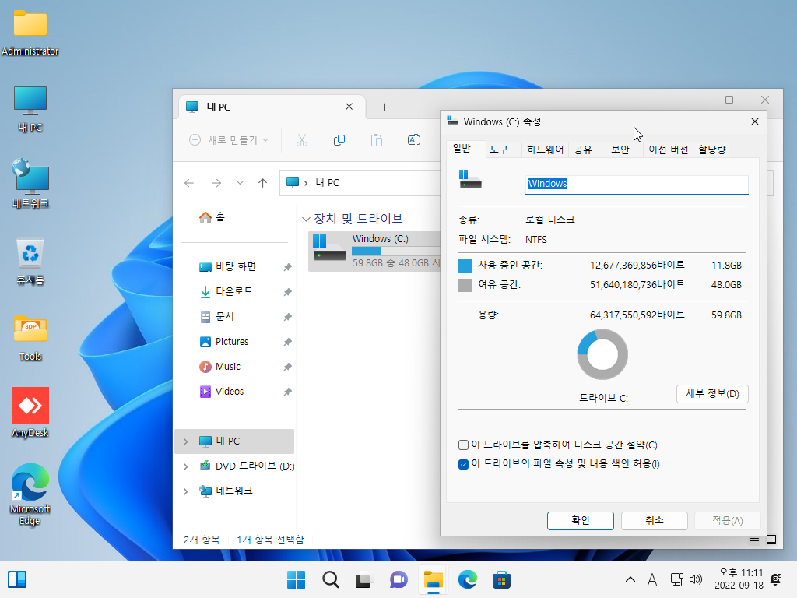Screen dimensions: 797x598
Task: Open the 새로 만들기 dropdown
Action: pyautogui.click(x=229, y=140)
